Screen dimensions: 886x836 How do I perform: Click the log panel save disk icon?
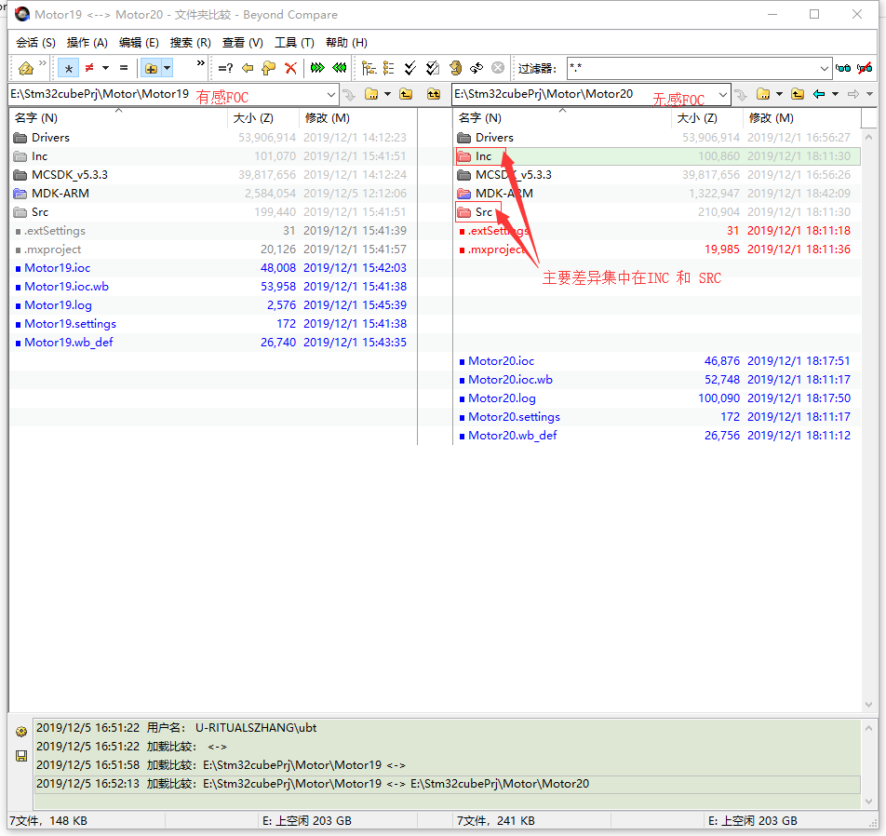click(x=21, y=756)
